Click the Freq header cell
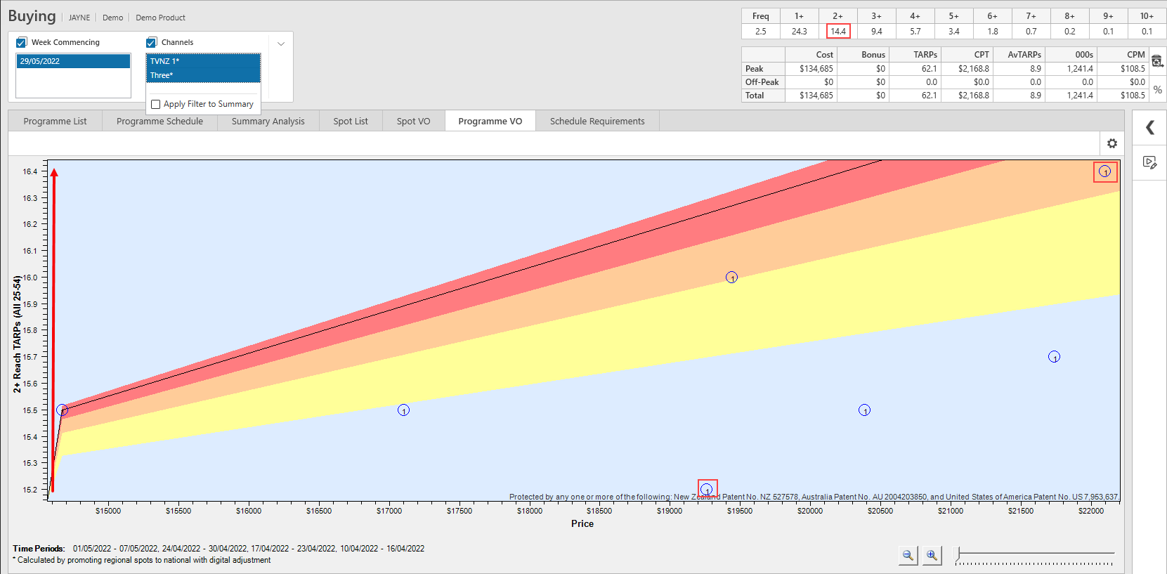Viewport: 1167px width, 574px height. pyautogui.click(x=760, y=16)
